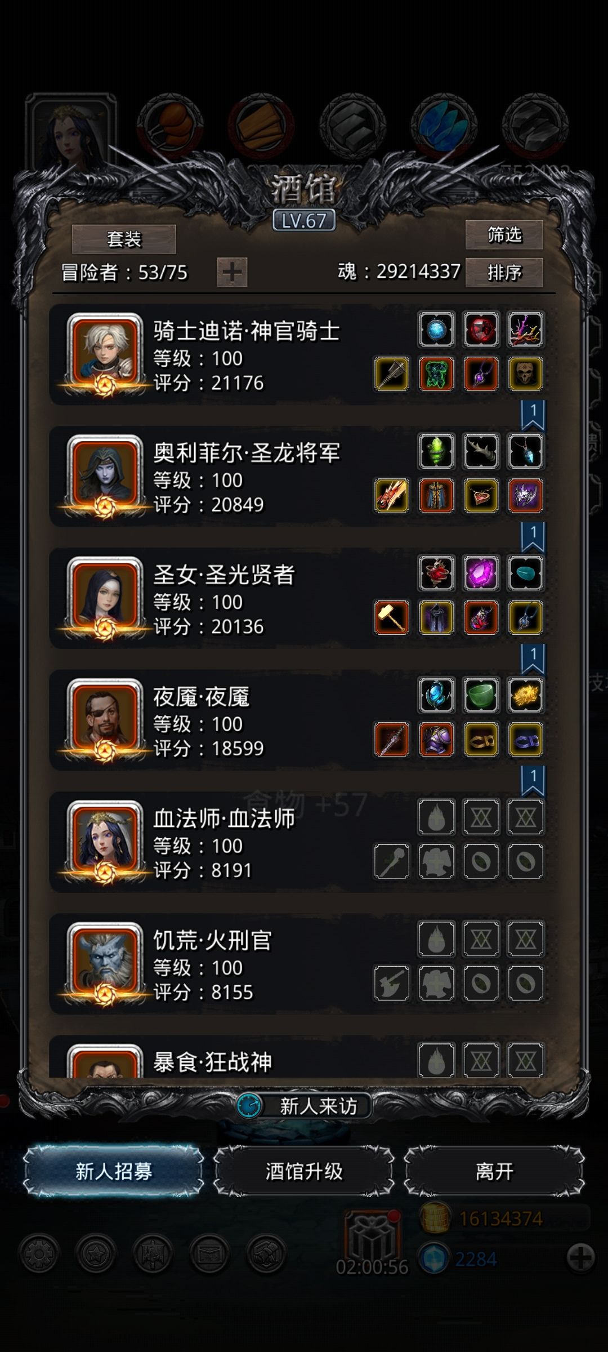The height and width of the screenshot is (1352, 608).
Task: Expand adventurer capacity with plus button
Action: click(x=232, y=273)
